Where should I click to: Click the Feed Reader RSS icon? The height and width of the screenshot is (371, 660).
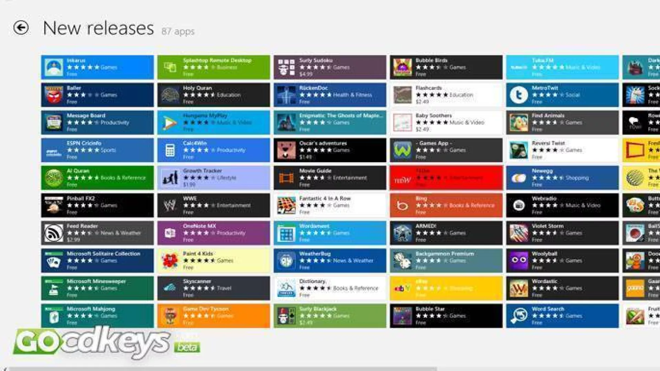click(x=54, y=233)
